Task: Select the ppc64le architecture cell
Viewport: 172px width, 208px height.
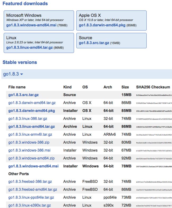Action: pyautogui.click(x=110, y=197)
